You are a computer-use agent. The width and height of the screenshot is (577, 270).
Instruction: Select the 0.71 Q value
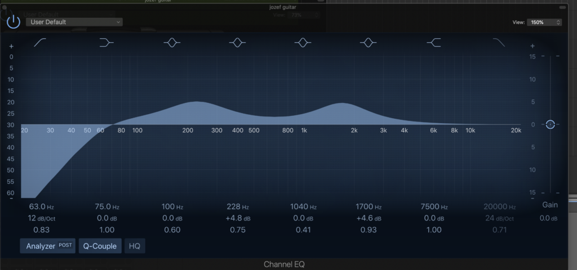click(500, 230)
